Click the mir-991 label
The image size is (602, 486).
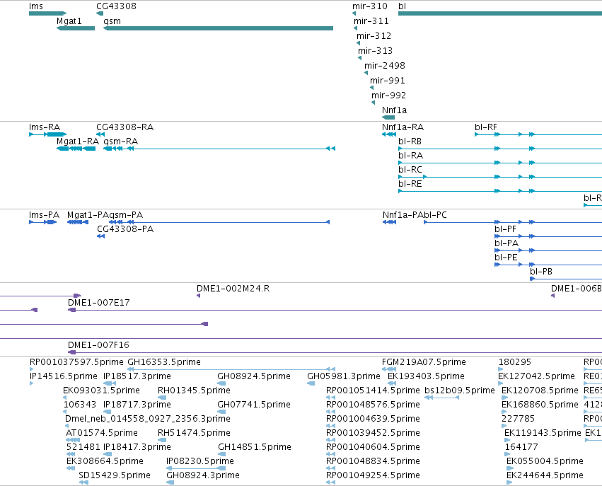click(388, 81)
